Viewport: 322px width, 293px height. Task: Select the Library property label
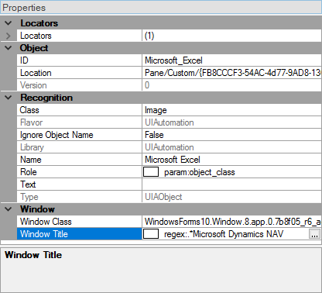(x=32, y=147)
